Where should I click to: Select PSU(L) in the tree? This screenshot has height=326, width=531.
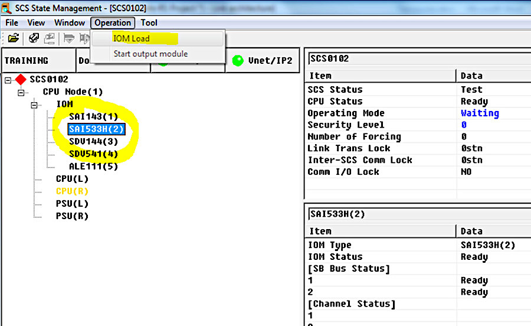coord(72,204)
